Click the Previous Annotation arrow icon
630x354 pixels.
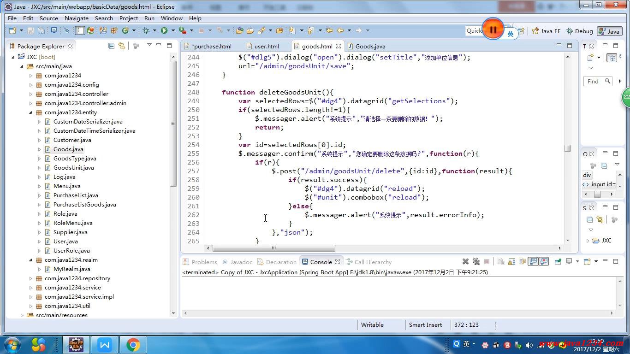coord(310,30)
